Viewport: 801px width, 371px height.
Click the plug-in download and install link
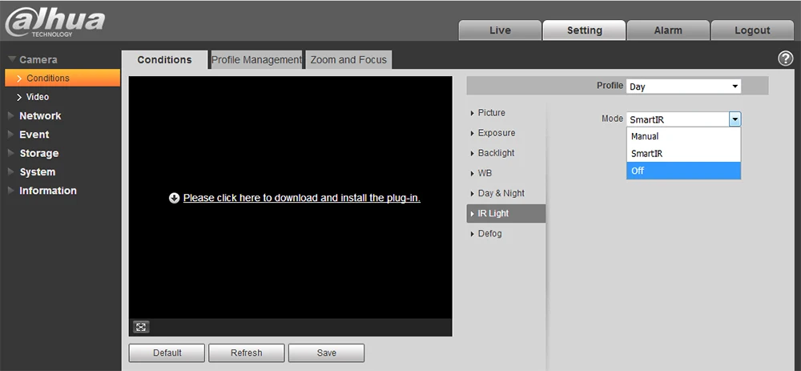[302, 198]
